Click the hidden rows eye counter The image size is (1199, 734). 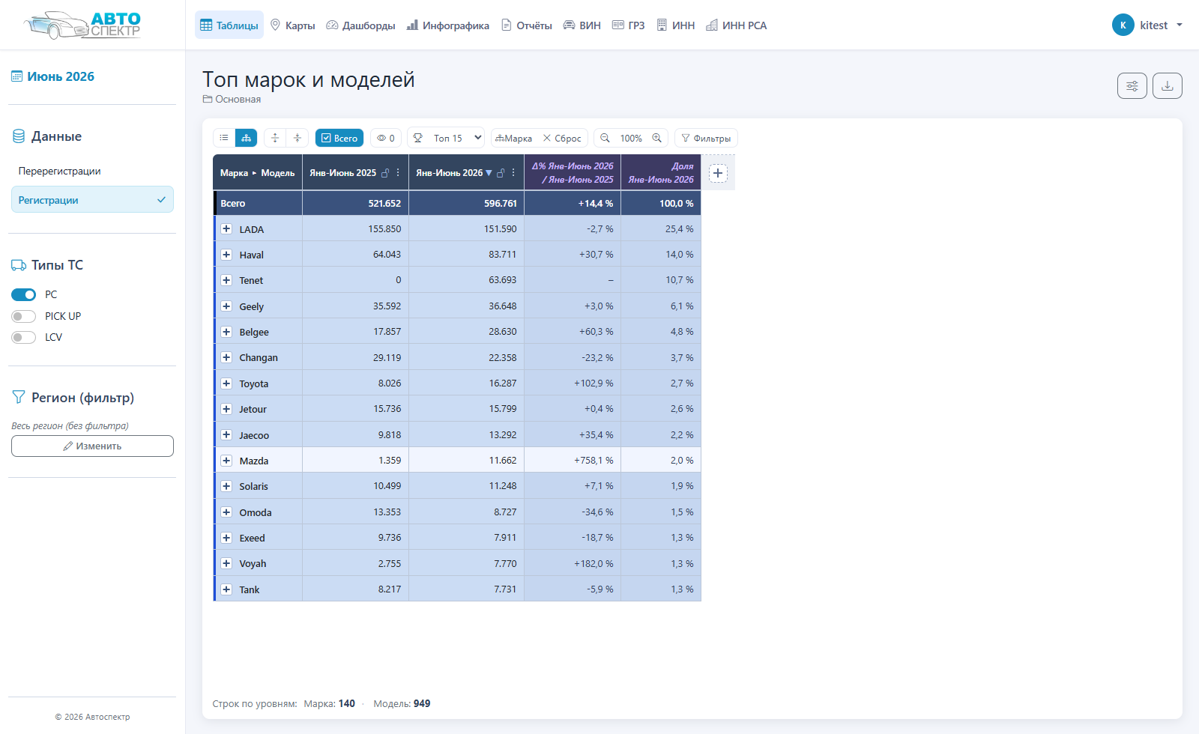point(386,138)
